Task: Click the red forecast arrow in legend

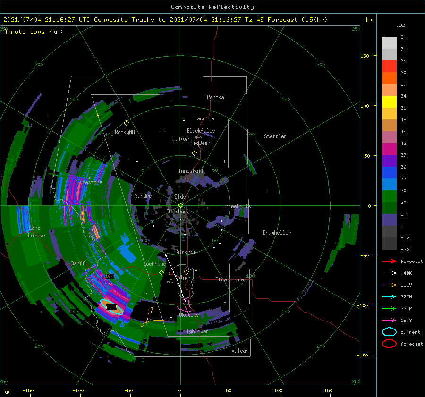Action: [389, 261]
